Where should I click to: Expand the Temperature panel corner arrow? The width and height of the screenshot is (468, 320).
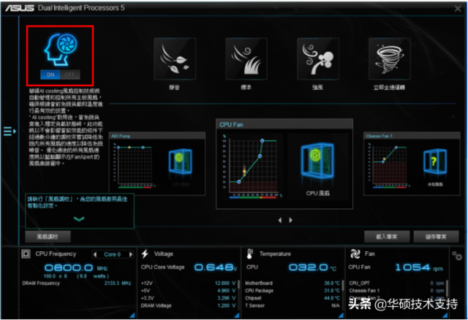click(x=341, y=315)
